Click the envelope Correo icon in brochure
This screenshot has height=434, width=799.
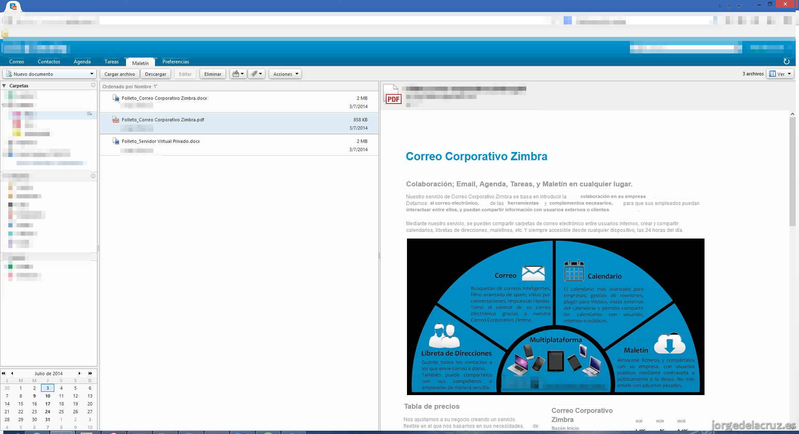(x=533, y=273)
